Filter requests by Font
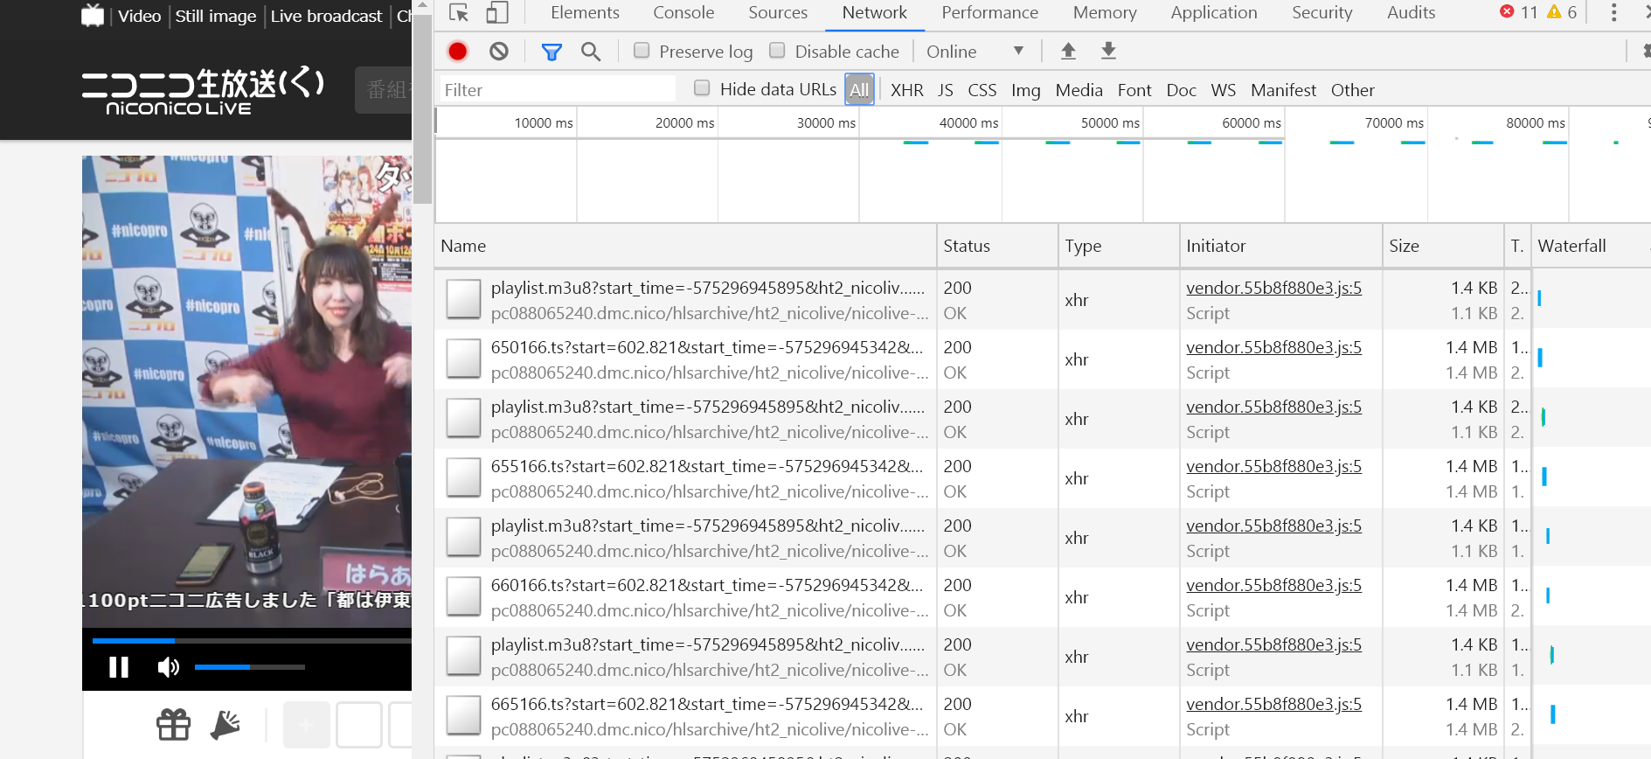Image resolution: width=1651 pixels, height=759 pixels. point(1134,90)
